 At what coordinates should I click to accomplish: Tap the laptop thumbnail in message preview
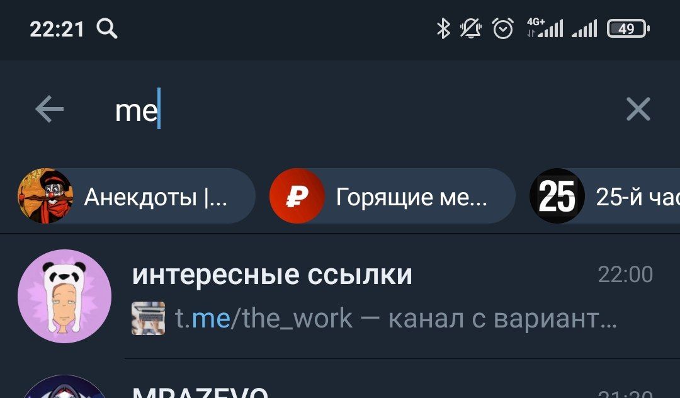tap(149, 318)
